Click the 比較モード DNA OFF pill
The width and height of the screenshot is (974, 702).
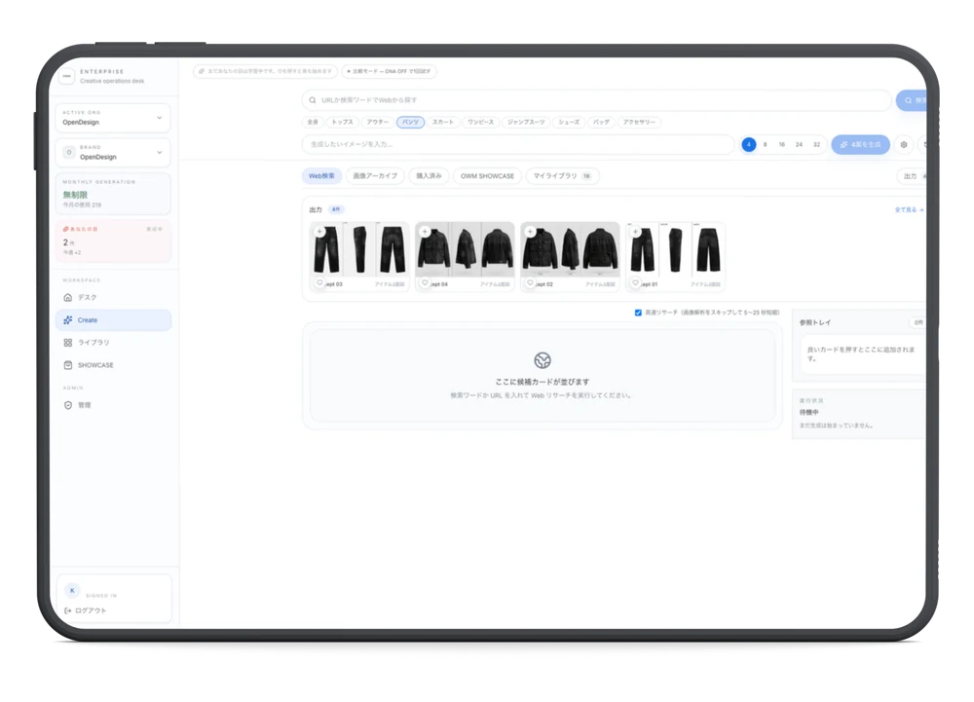click(390, 71)
